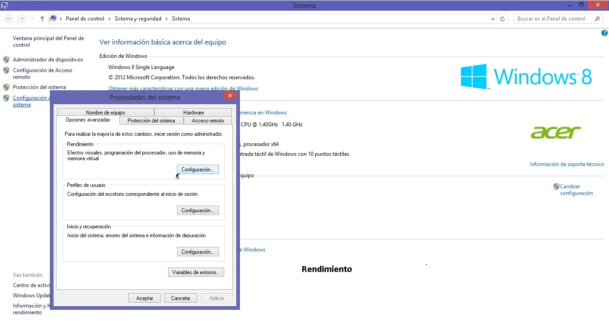
Task: Open Inicio y recuperación Configuración button
Action: [198, 252]
